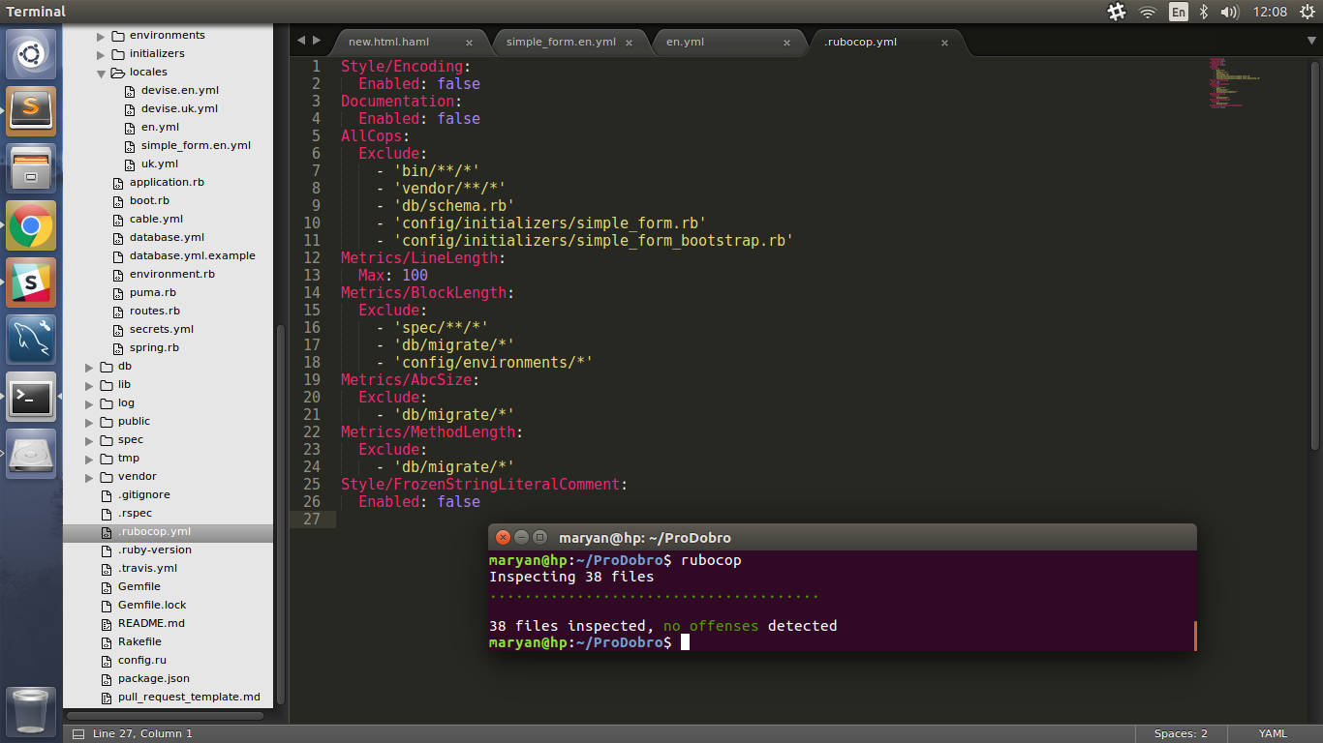Click Sublime Text launcher icon
The image size is (1323, 743).
[x=31, y=111]
